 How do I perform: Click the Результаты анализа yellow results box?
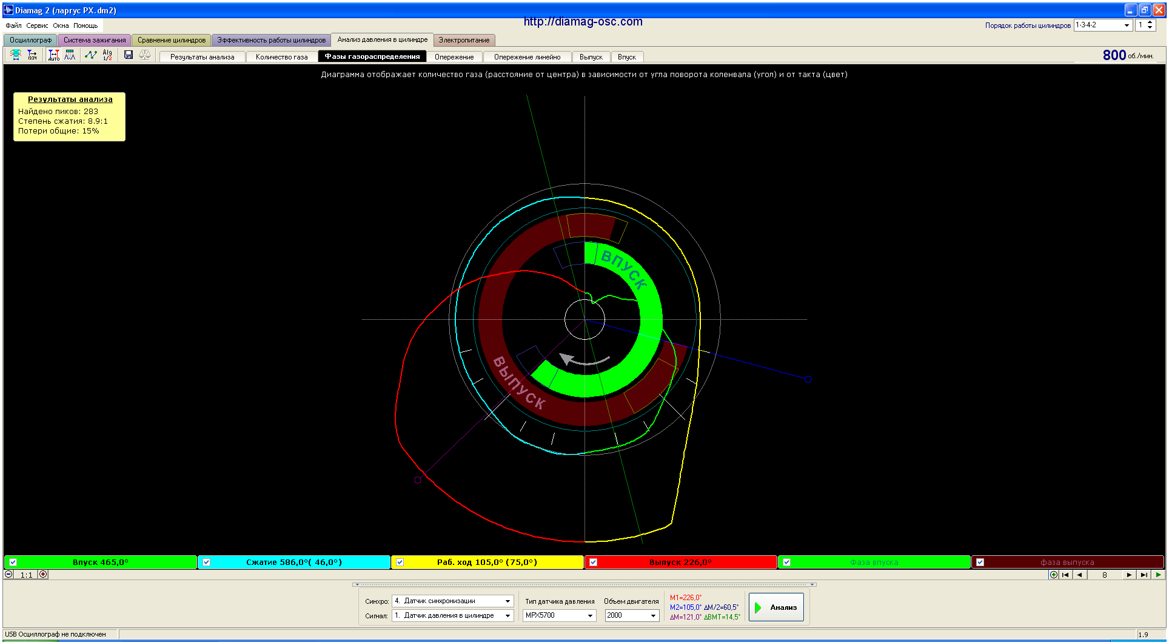[x=69, y=117]
